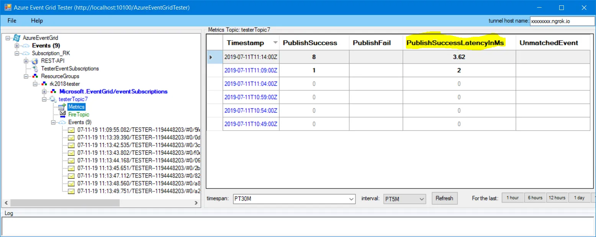
Task: Show metrics for the last 12 hours
Action: coord(557,198)
